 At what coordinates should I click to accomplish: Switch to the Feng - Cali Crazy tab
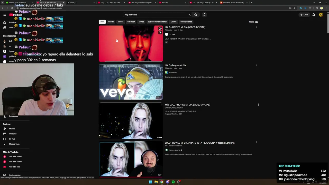point(111,3)
